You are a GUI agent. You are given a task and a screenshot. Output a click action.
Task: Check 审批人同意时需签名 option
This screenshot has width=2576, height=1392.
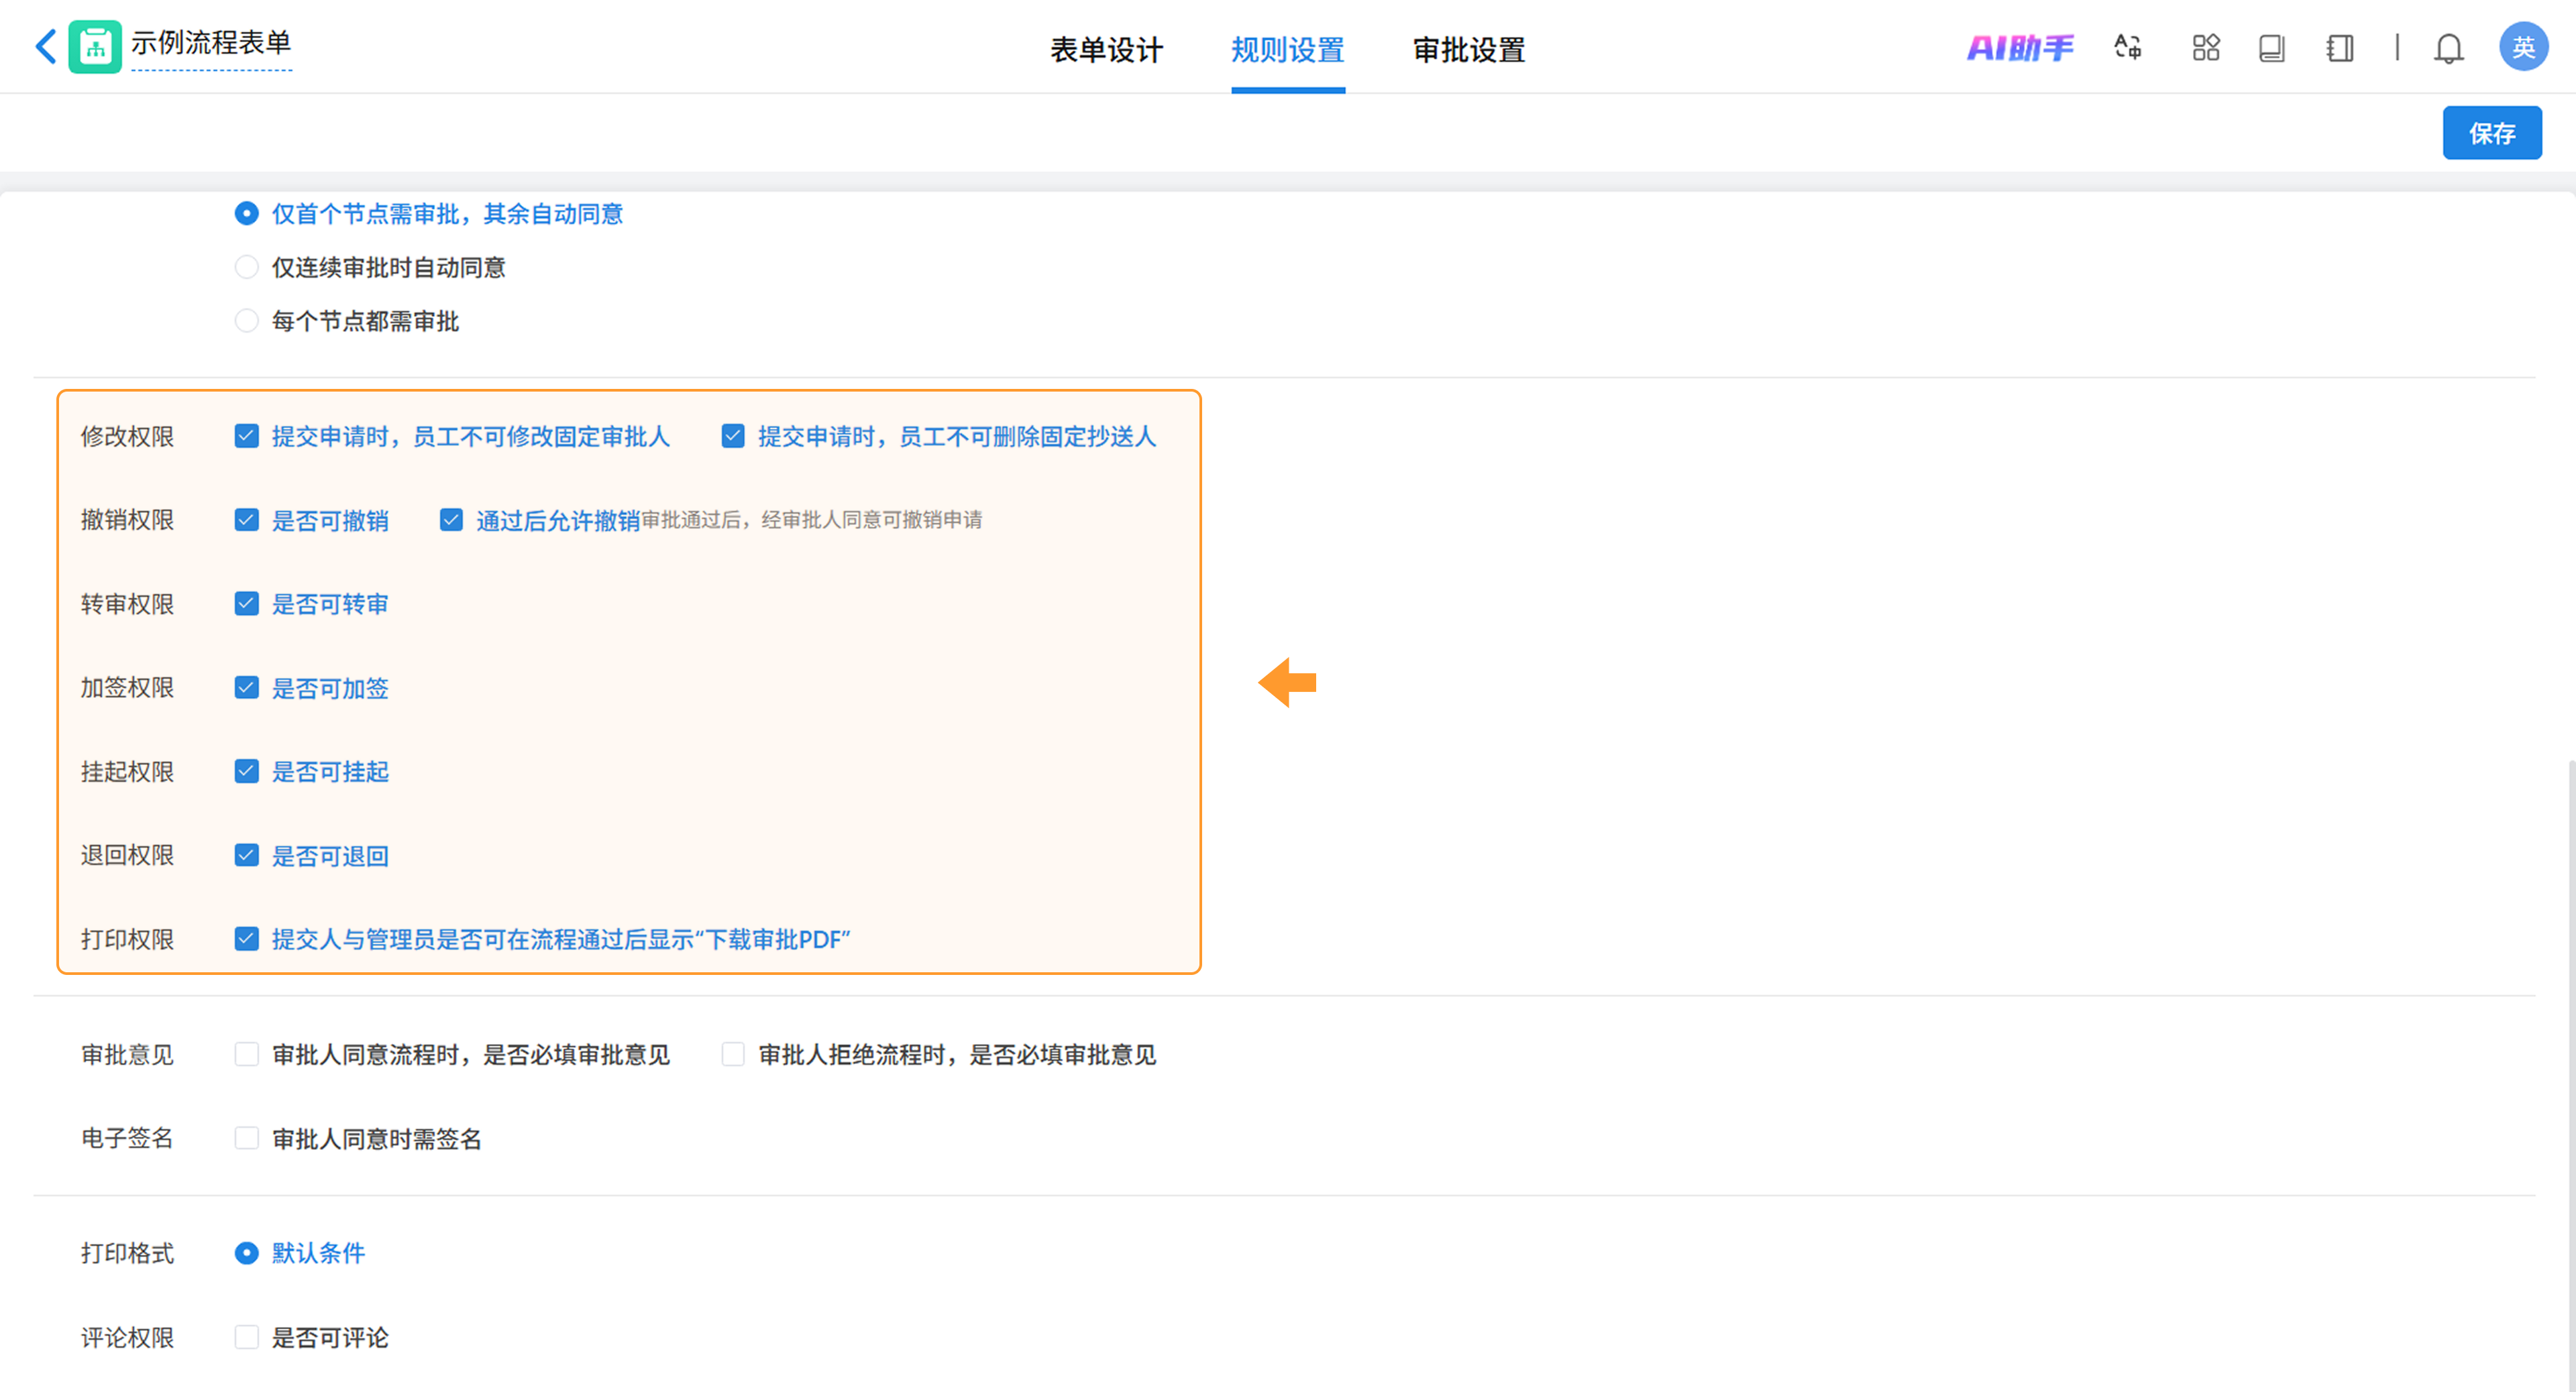click(246, 1138)
